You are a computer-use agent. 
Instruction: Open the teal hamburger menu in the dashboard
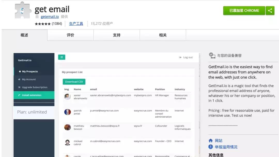tap(61, 57)
